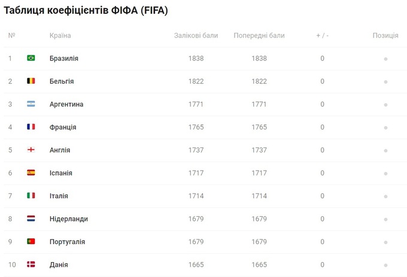The height and width of the screenshot is (277, 407).
Task: Click the Portugal flag icon
Action: coord(31,242)
